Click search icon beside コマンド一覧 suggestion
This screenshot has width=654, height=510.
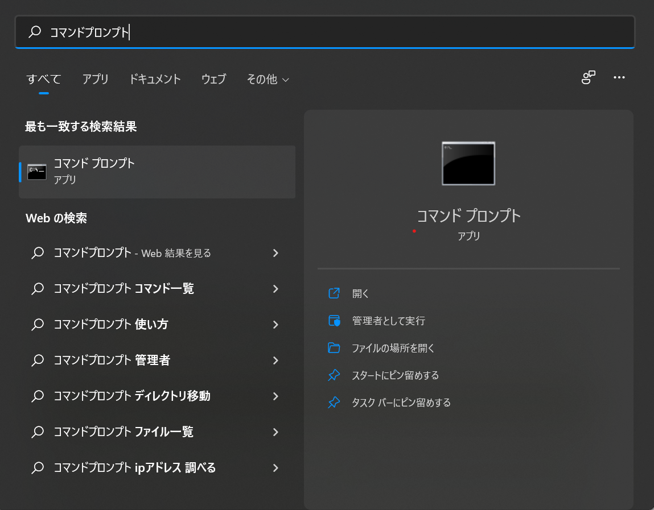38,289
